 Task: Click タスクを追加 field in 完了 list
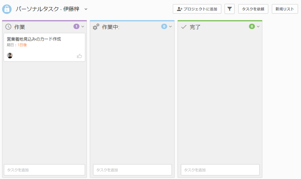coord(220,170)
